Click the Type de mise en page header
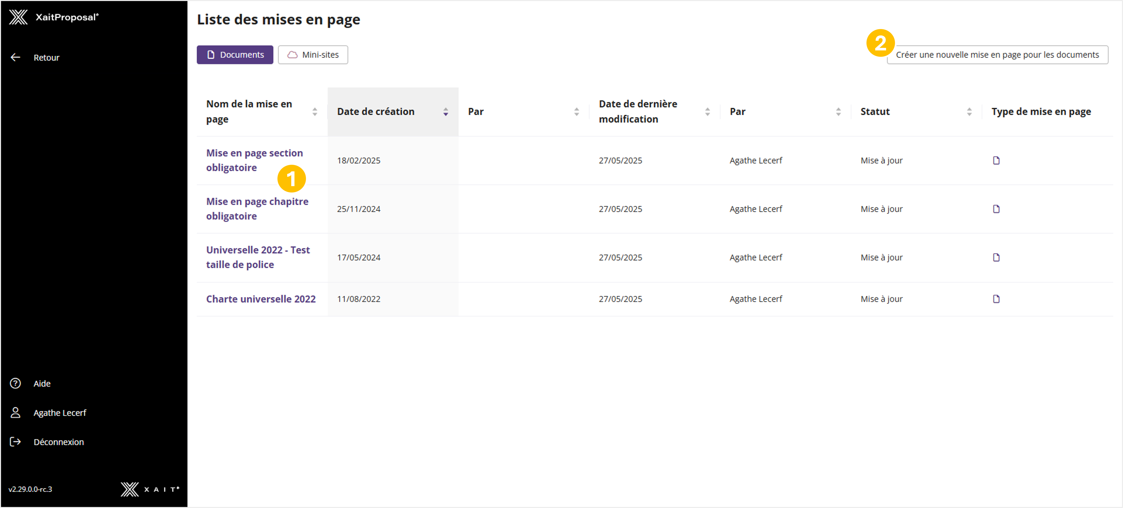 click(x=1041, y=112)
